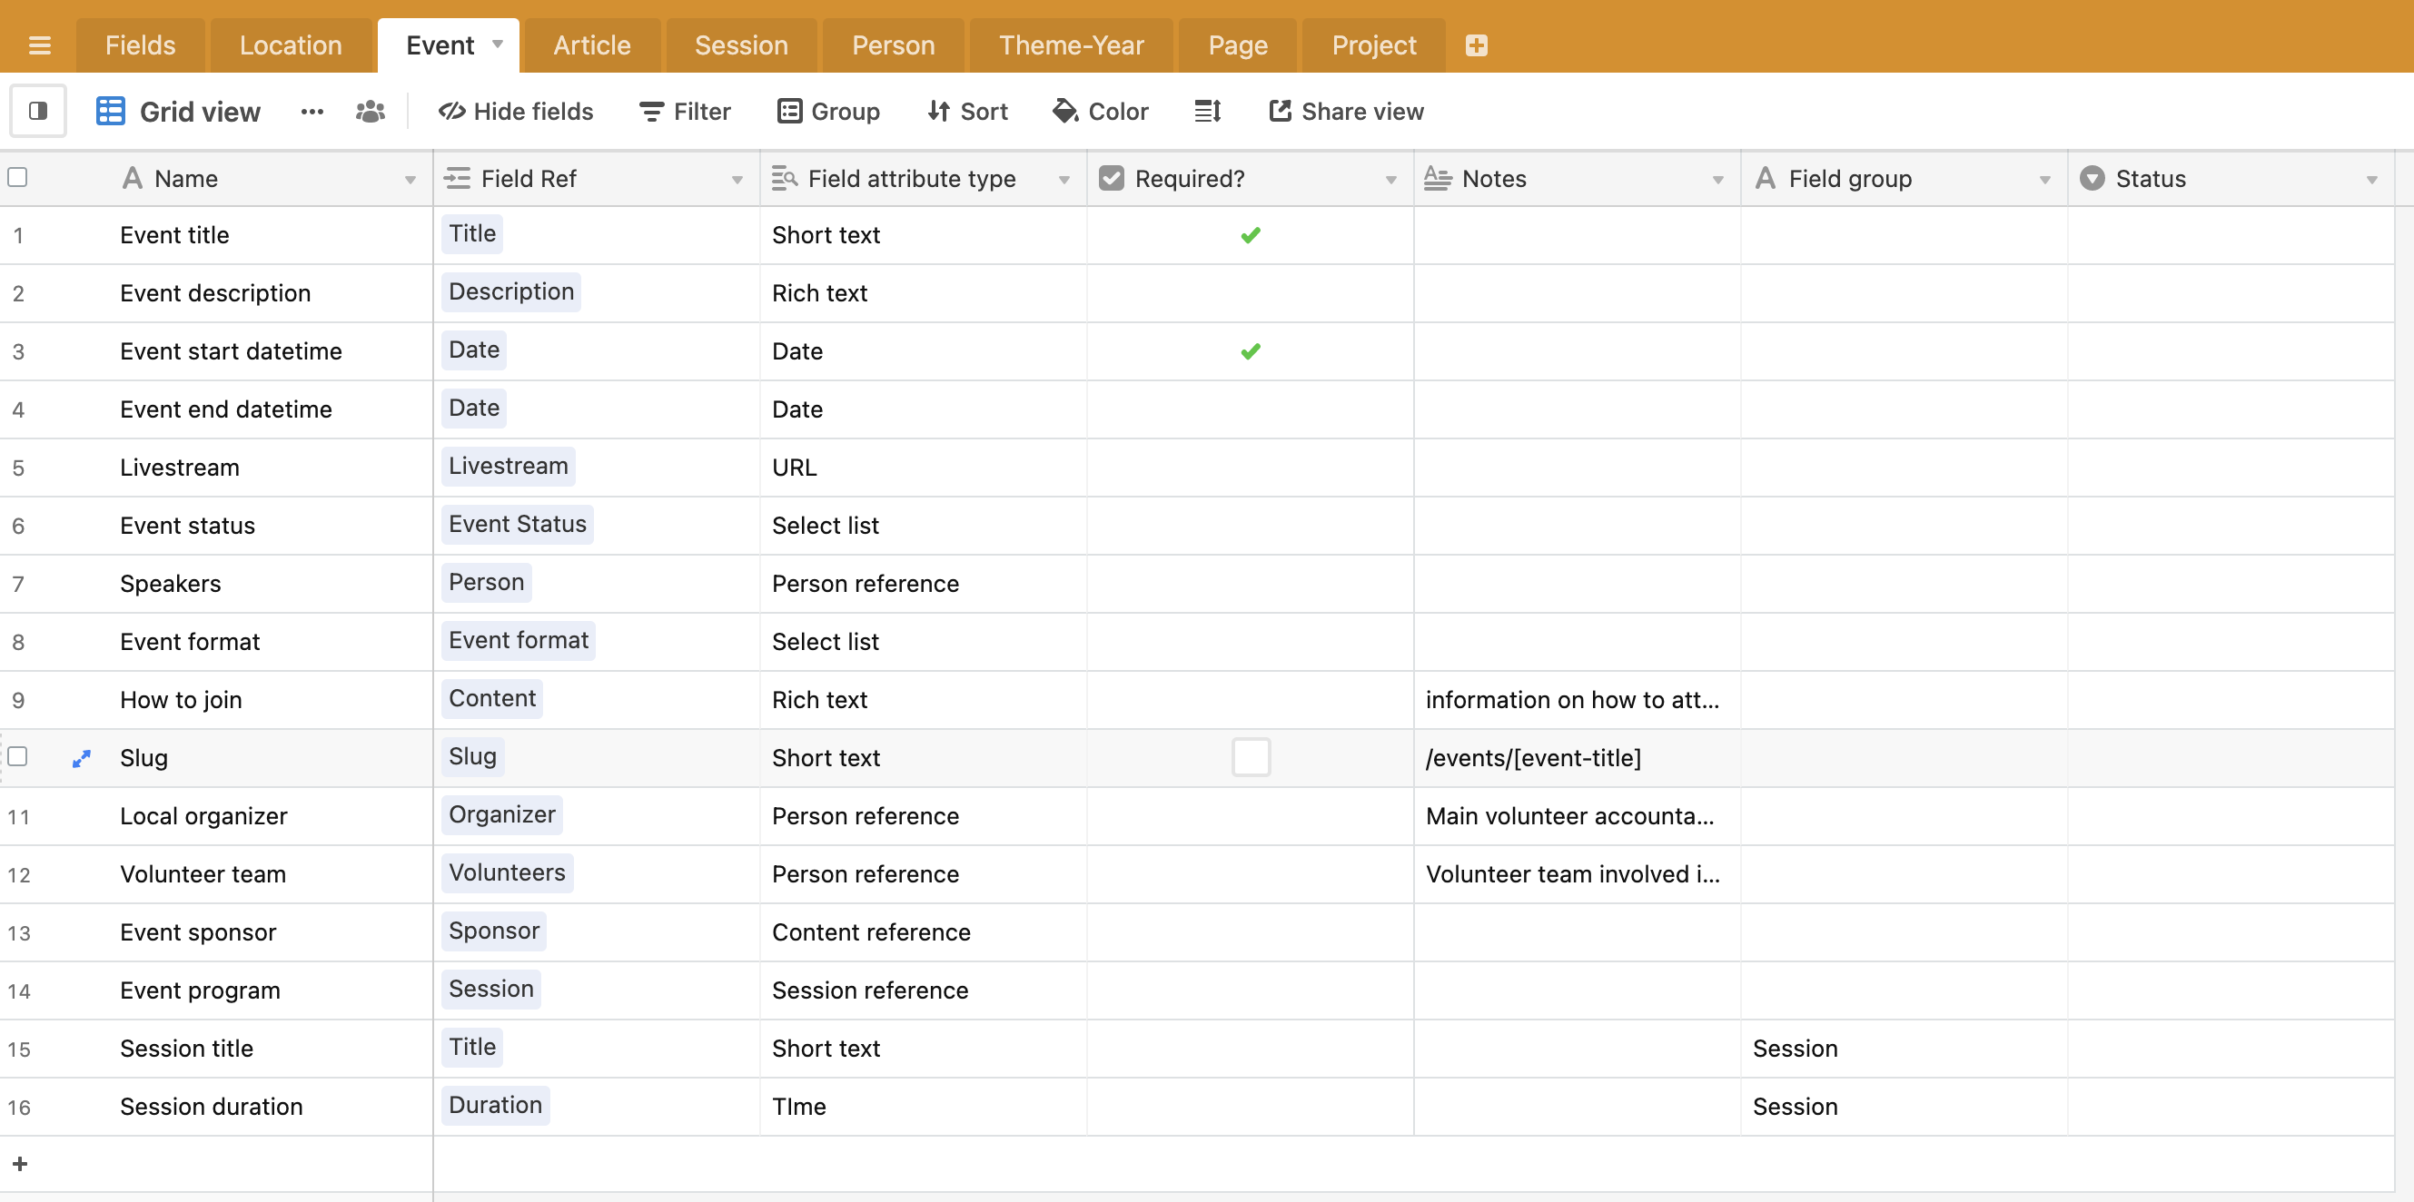Click the Hide fields button

[x=516, y=112]
